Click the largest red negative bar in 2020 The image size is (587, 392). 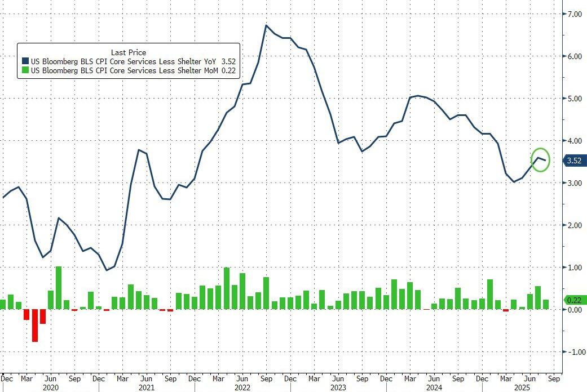click(34, 325)
